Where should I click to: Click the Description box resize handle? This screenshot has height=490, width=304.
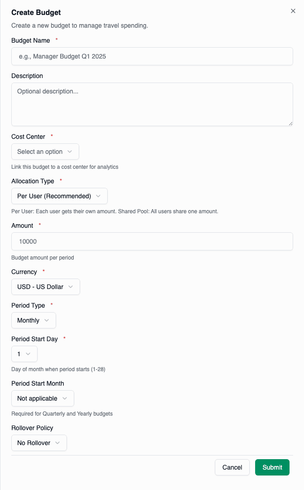pyautogui.click(x=290, y=123)
